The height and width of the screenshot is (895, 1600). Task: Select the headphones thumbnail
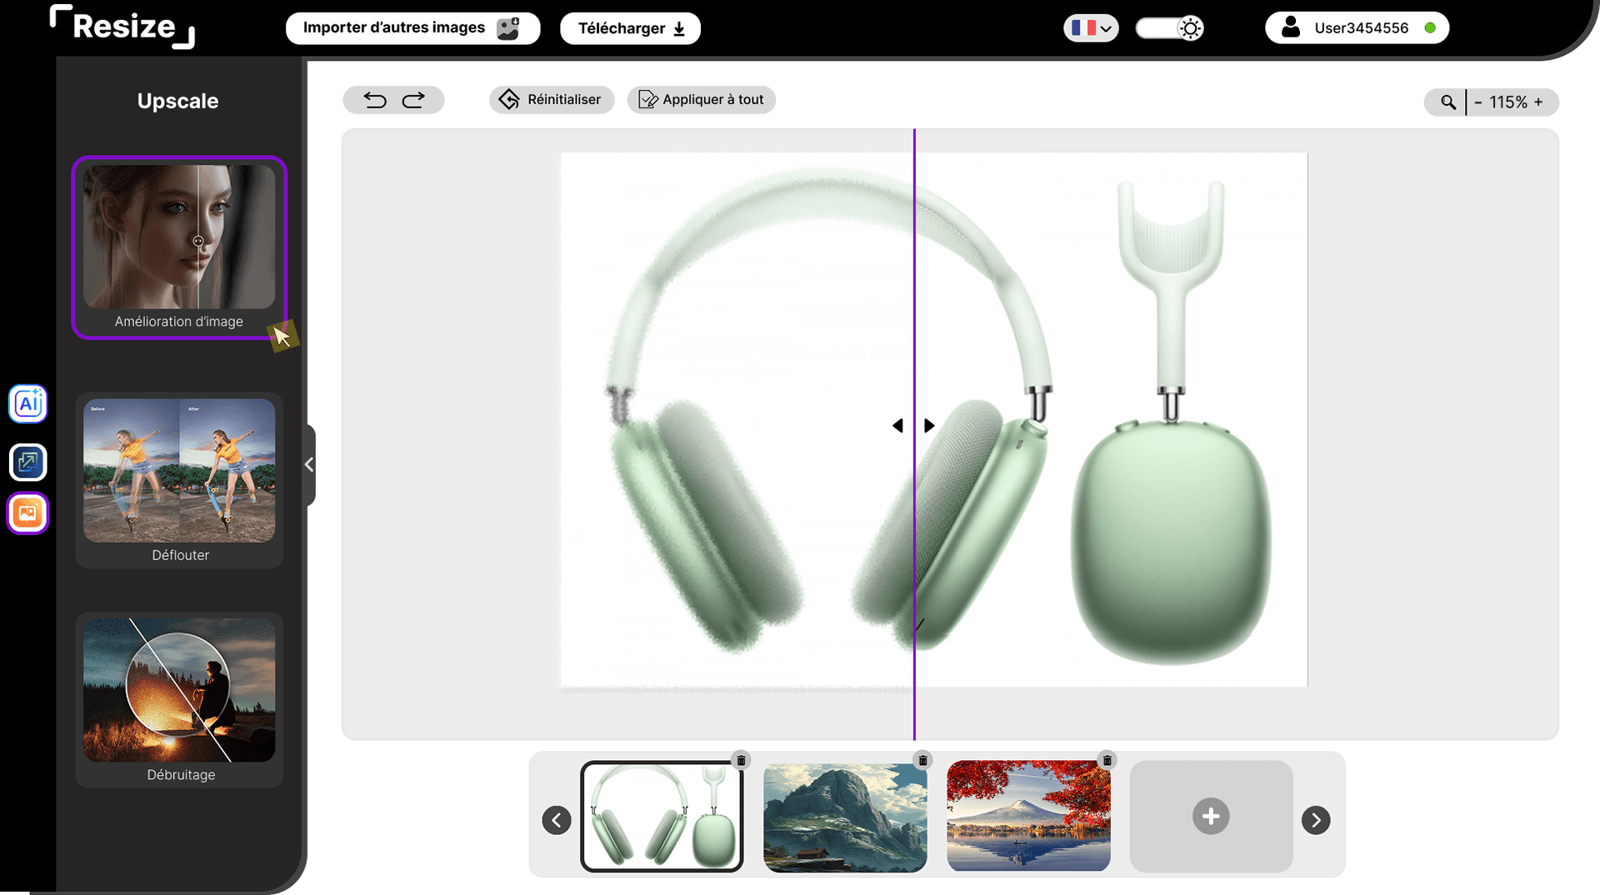[x=662, y=817]
